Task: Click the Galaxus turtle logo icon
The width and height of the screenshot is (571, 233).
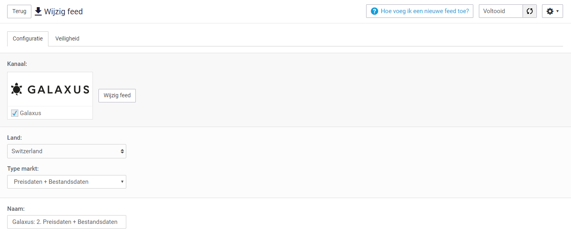Action: click(x=17, y=89)
